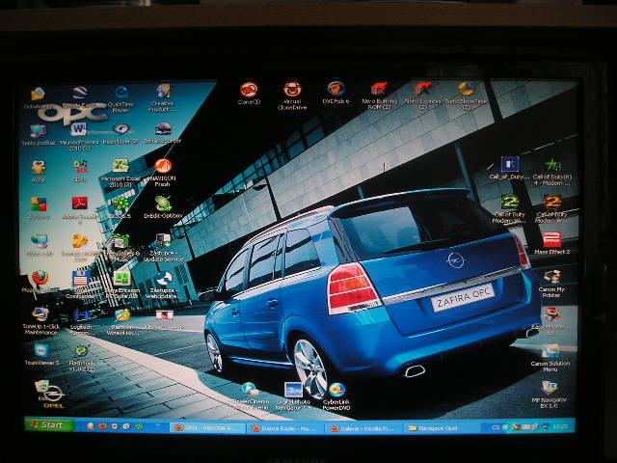Launch MP Navigator EX 1.0
The width and height of the screenshot is (617, 463).
[x=549, y=390]
